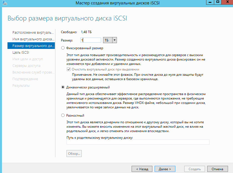Click the Обзор... browse button
This screenshot has width=233, height=173.
74,153
